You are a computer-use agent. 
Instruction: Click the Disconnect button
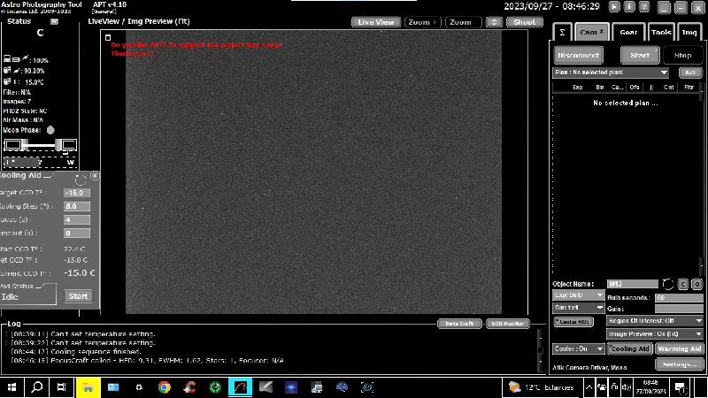(x=579, y=55)
